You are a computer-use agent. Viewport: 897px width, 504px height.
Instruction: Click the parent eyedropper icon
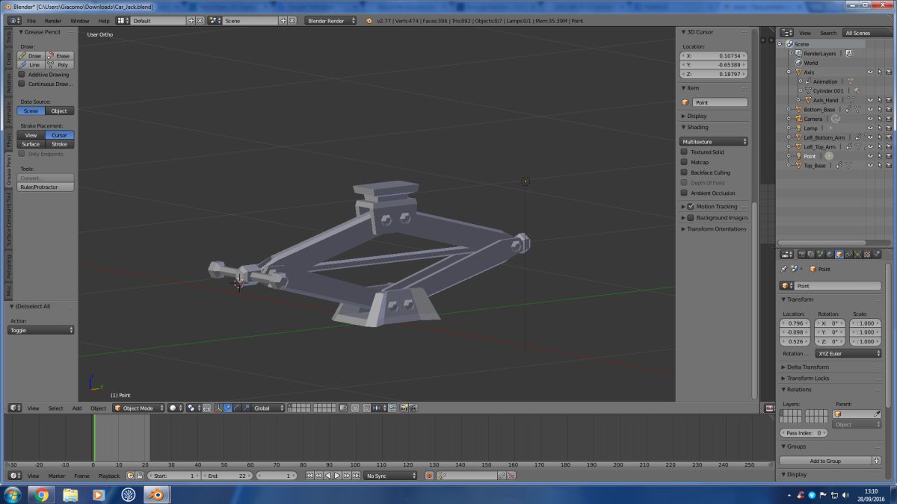click(x=877, y=414)
